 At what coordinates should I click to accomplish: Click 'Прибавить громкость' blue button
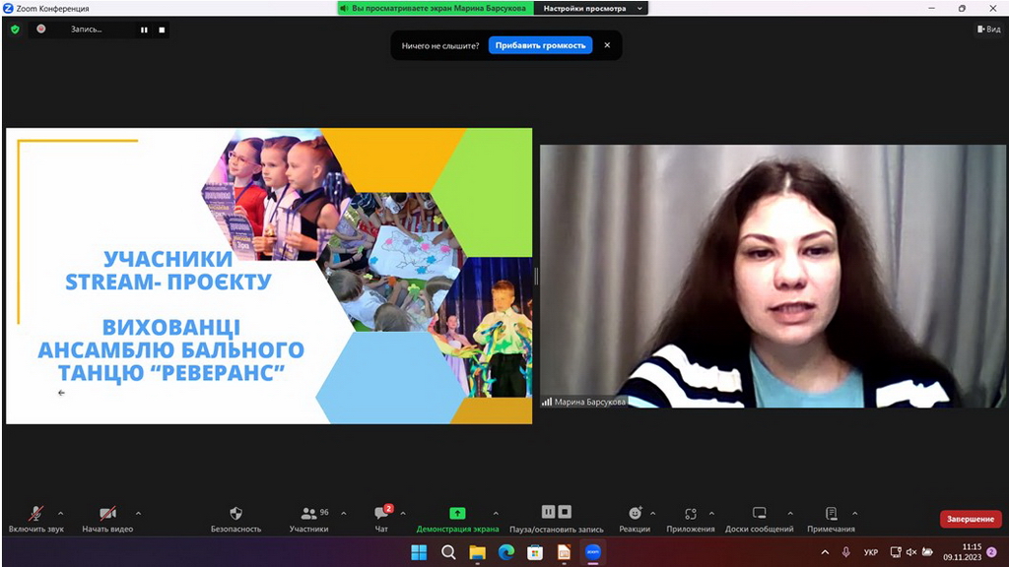click(540, 45)
